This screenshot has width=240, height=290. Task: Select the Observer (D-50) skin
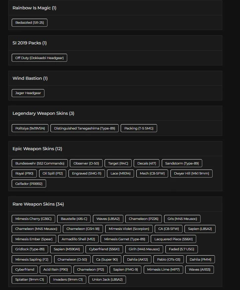86,163
